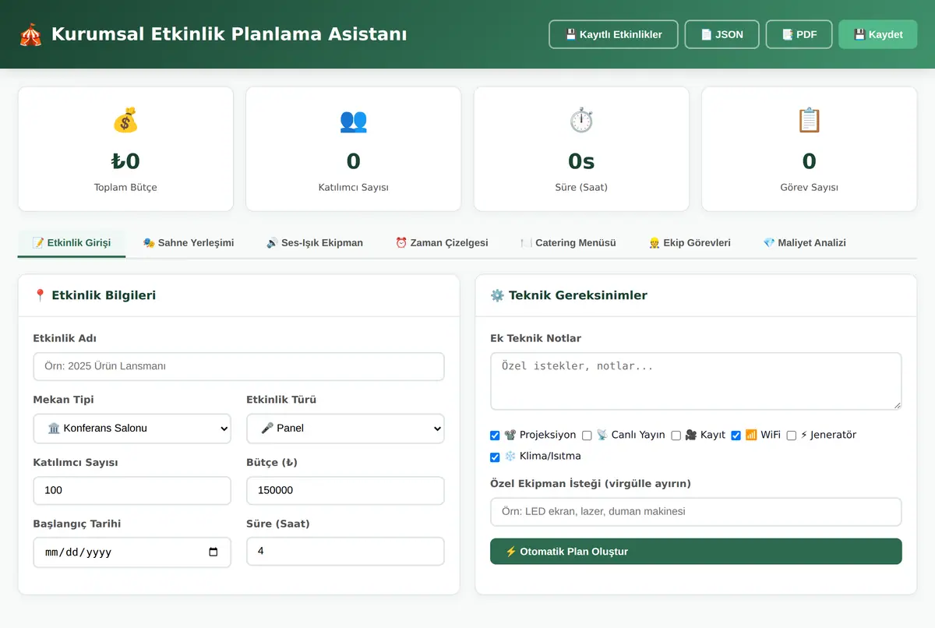Screen dimensions: 935x628
Task: Export the plan as JSON
Action: click(x=722, y=34)
